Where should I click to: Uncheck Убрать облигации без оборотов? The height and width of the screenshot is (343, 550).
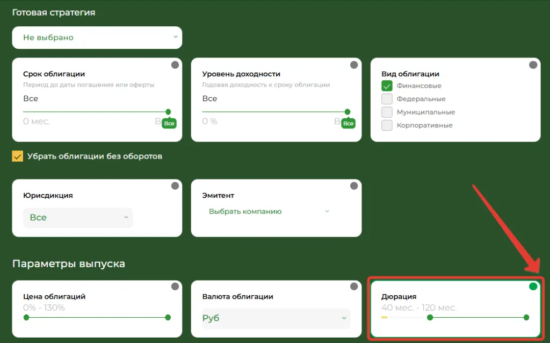point(18,156)
